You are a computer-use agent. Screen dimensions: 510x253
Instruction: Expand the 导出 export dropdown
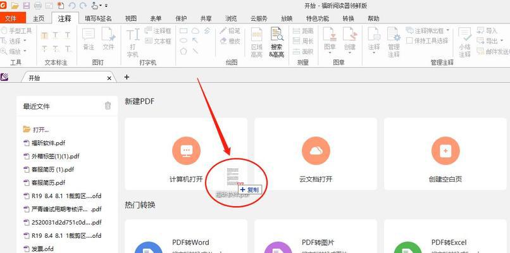point(502,41)
